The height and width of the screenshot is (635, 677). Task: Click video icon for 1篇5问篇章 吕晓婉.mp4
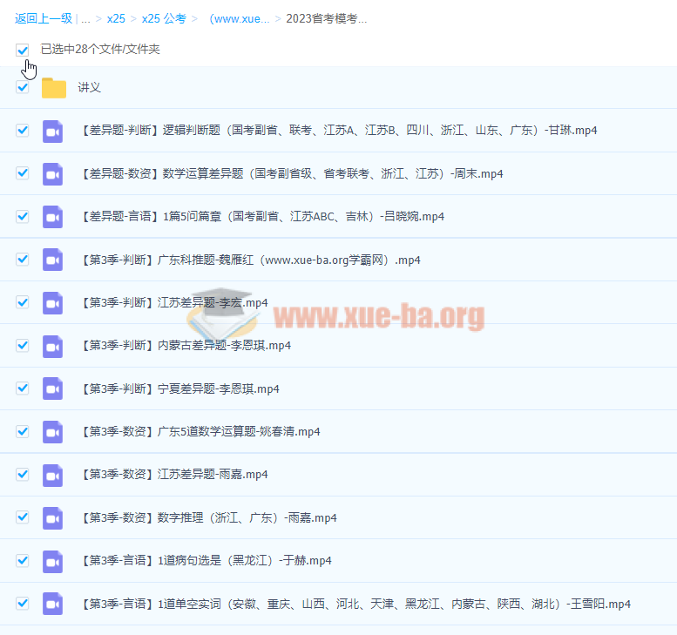tap(53, 217)
